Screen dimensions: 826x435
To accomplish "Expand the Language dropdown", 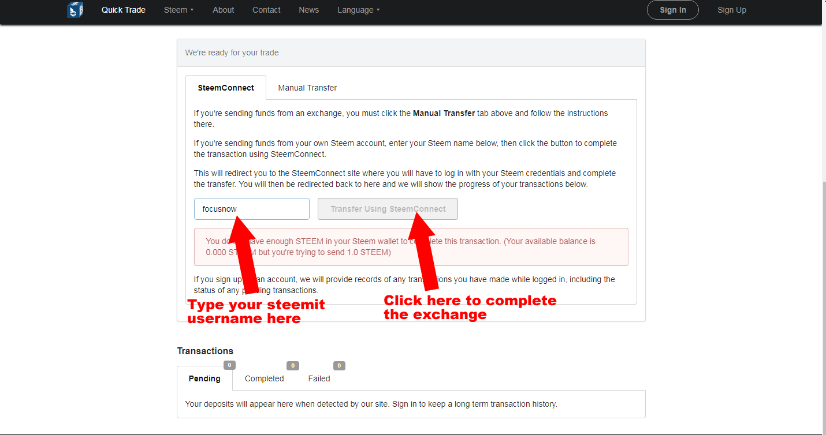I will tap(359, 10).
